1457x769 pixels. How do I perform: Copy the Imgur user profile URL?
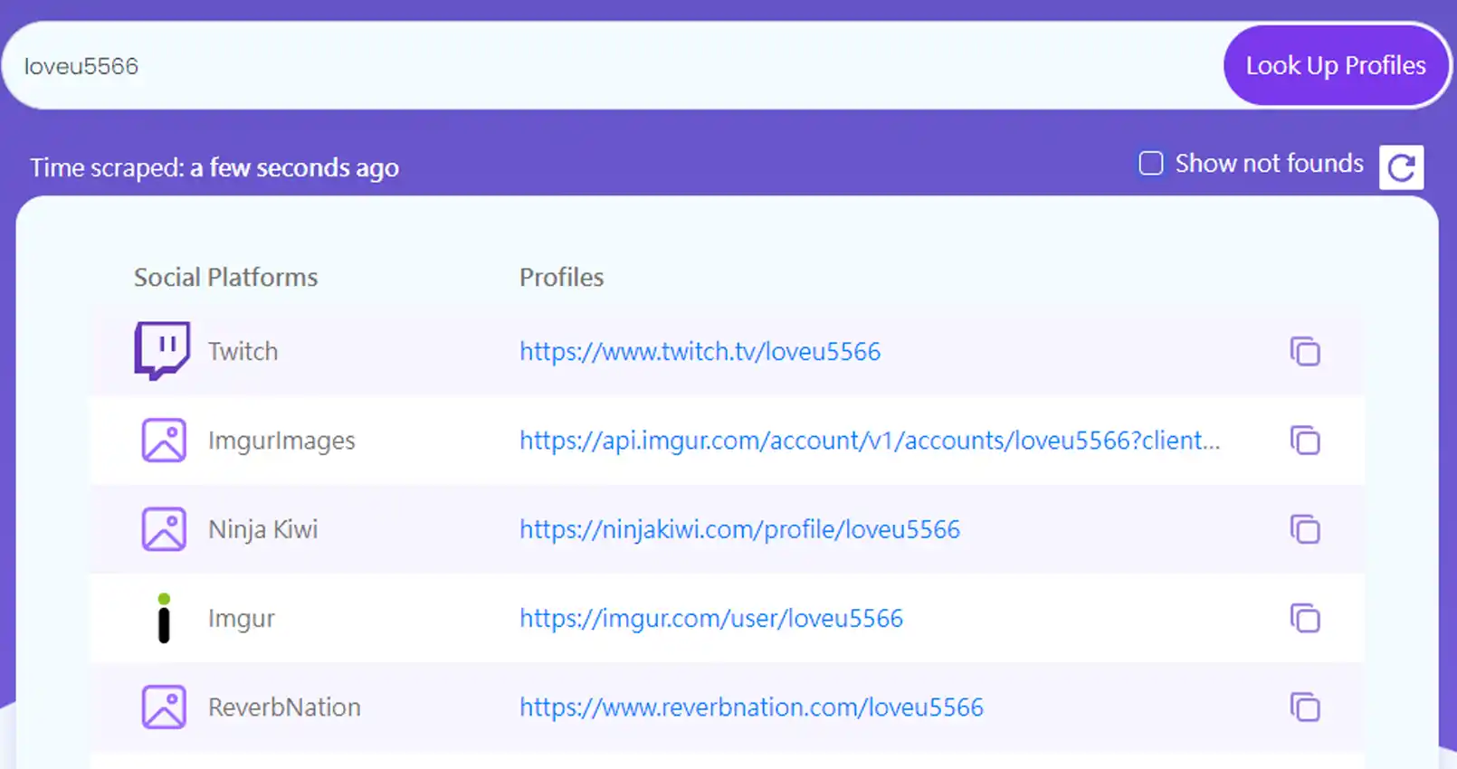(x=1305, y=618)
